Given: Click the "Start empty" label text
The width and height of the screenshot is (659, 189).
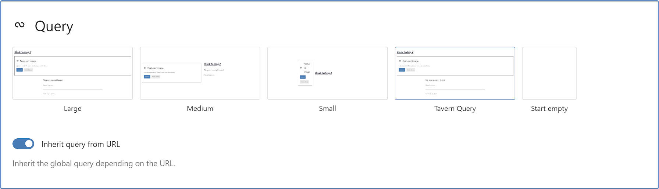Looking at the screenshot, I should pyautogui.click(x=549, y=109).
